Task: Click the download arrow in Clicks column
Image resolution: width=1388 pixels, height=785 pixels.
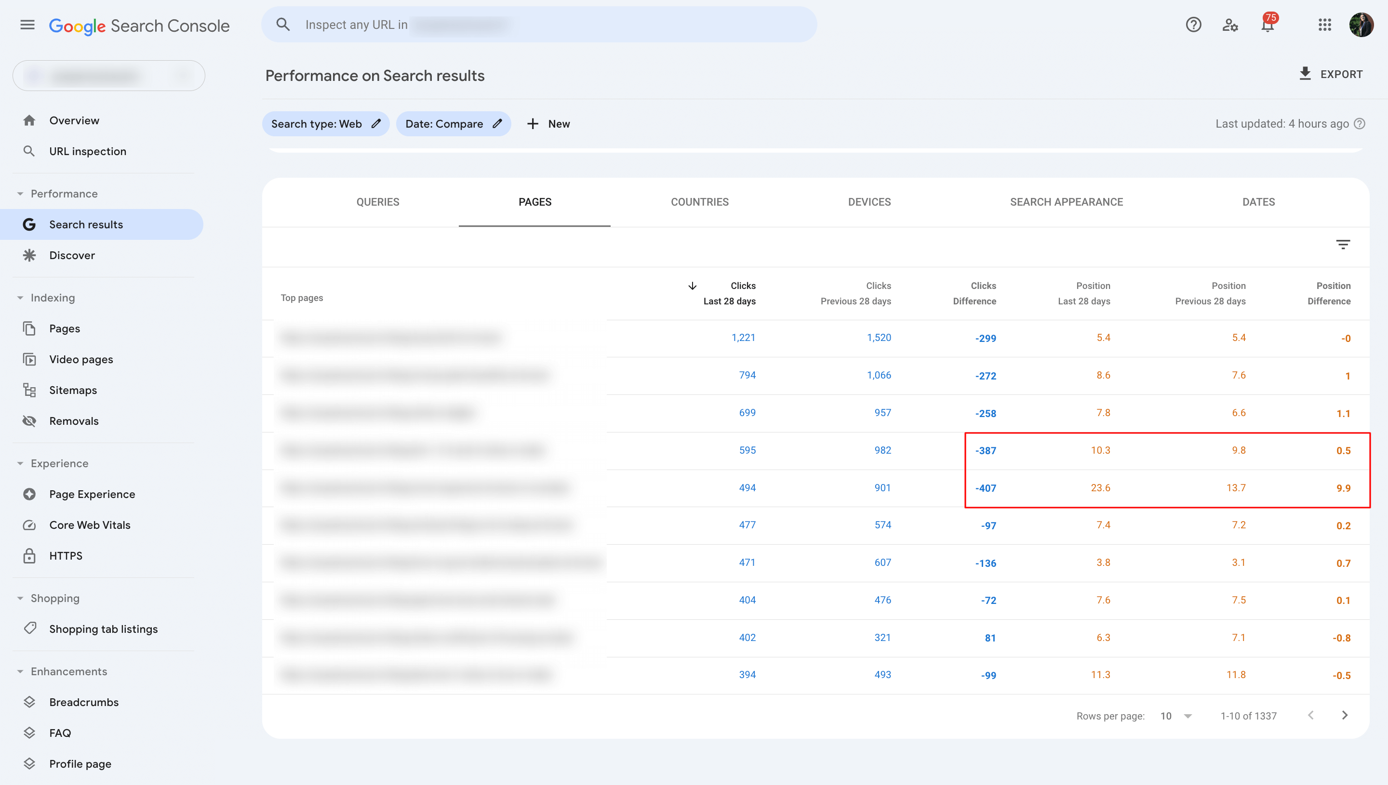Action: 692,286
